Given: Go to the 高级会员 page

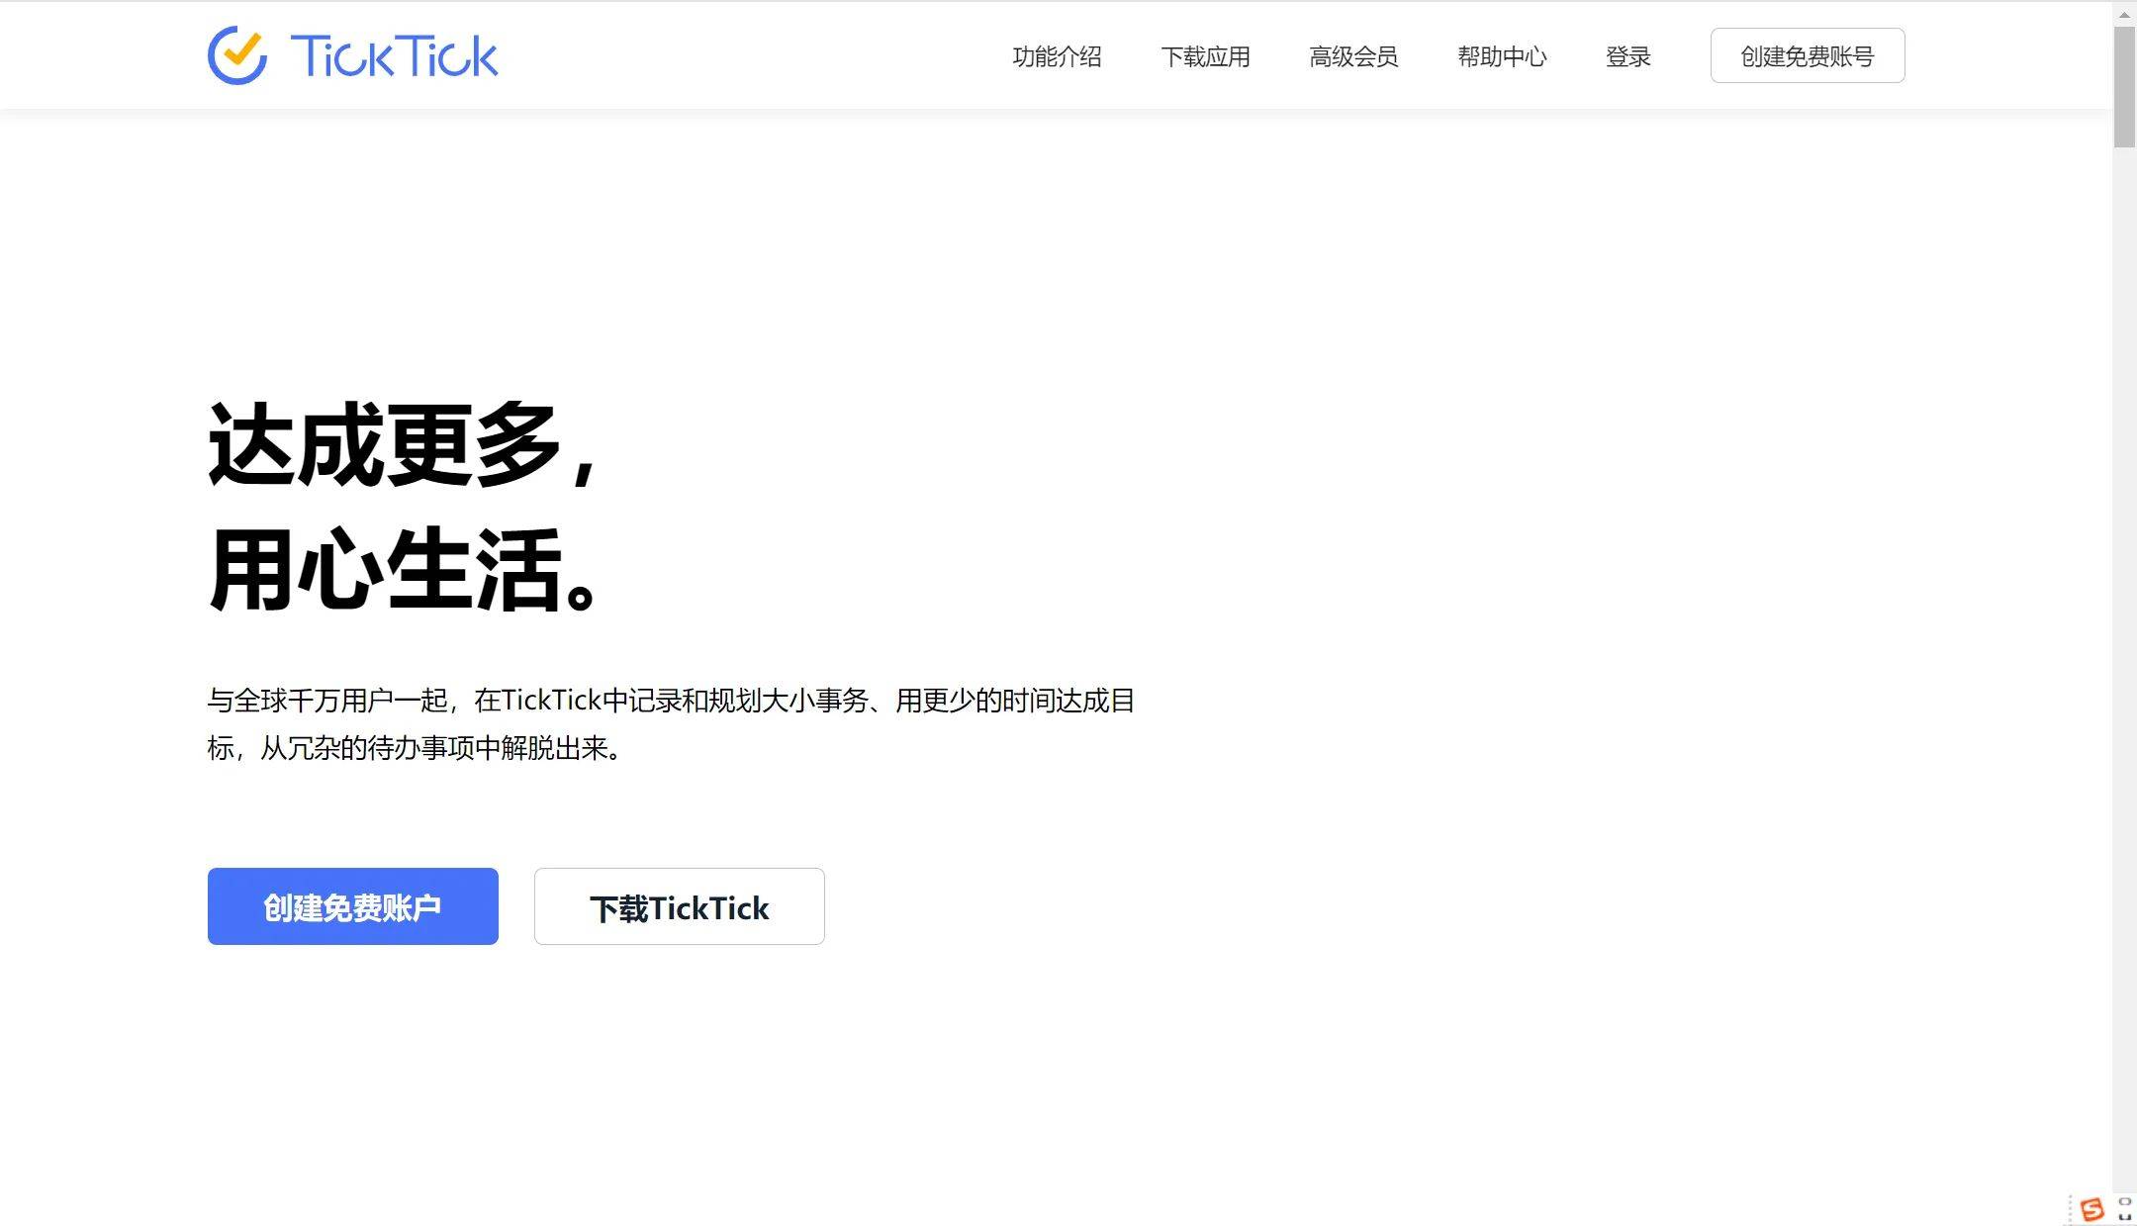Looking at the screenshot, I should point(1353,56).
